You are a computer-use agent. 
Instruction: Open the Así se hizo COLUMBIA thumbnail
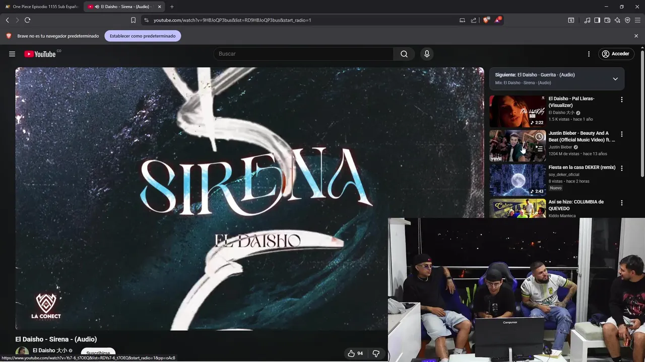[518, 208]
